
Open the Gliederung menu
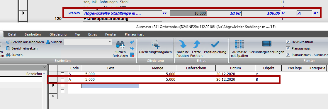58,34
